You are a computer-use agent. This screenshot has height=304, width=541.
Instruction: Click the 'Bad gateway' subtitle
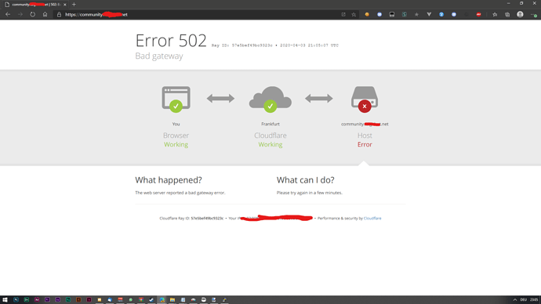tap(159, 56)
